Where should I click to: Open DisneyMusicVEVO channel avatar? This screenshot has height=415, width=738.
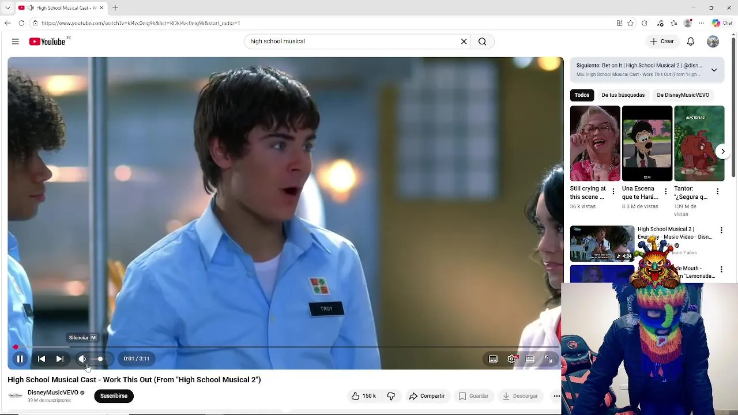tap(16, 396)
